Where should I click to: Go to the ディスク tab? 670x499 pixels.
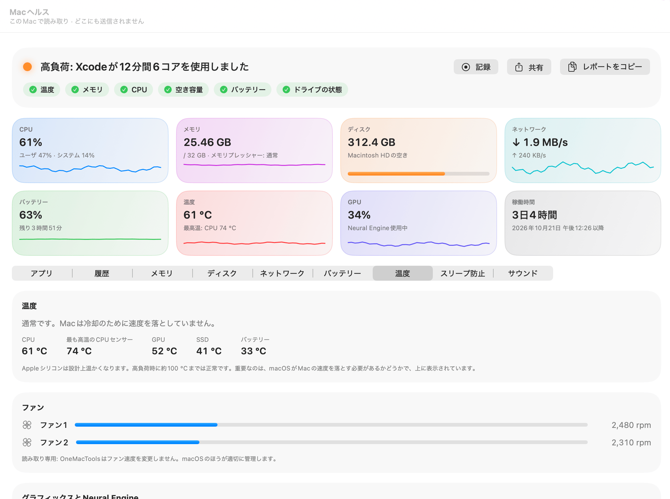[222, 274]
